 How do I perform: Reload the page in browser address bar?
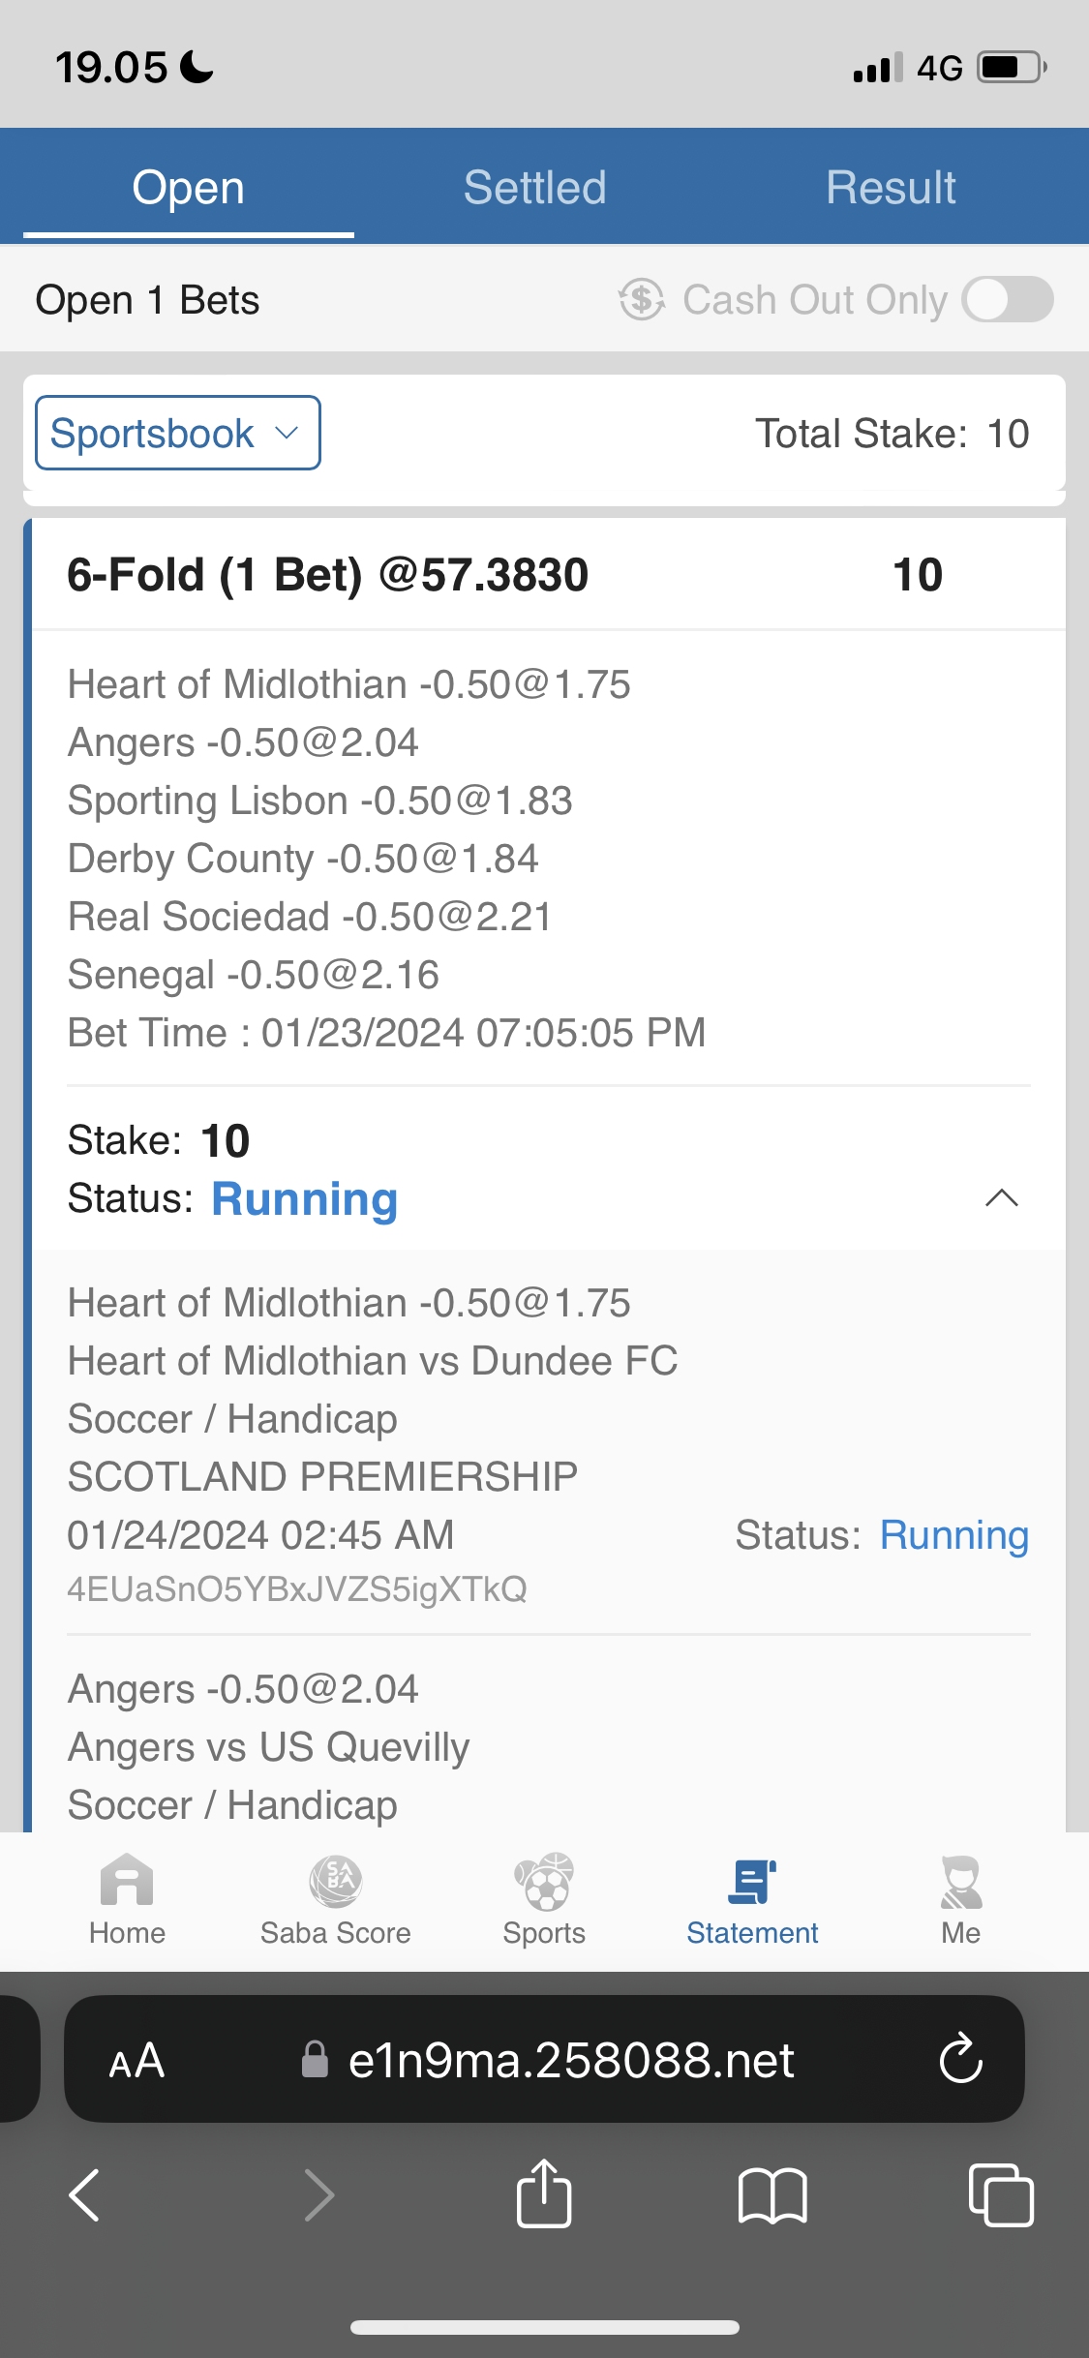960,2059
